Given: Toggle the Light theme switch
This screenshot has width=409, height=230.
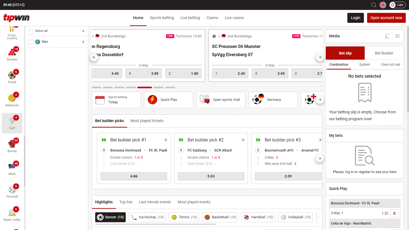Looking at the screenshot, I should [x=398, y=5].
